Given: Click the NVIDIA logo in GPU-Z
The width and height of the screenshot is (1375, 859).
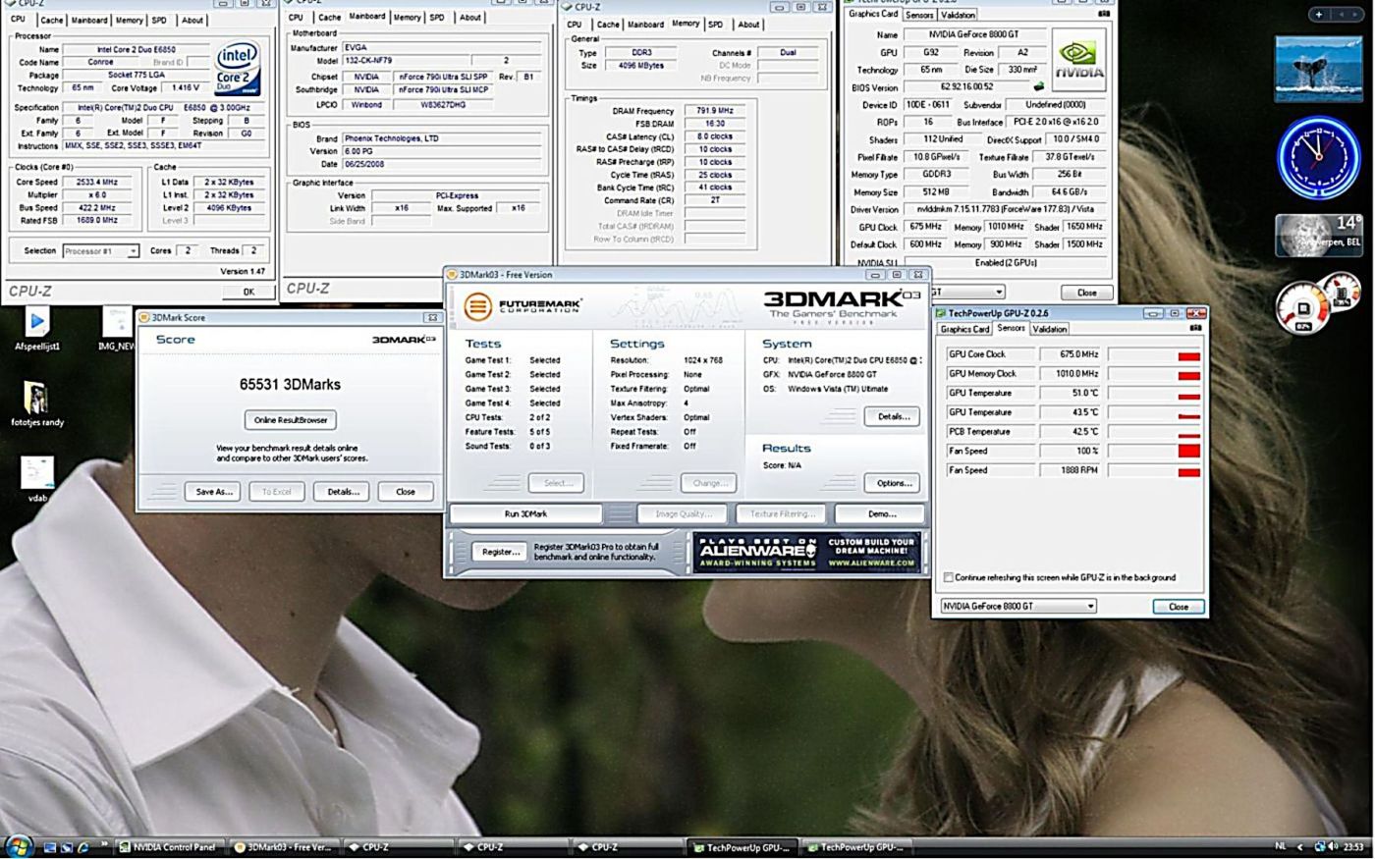Looking at the screenshot, I should 1078,59.
